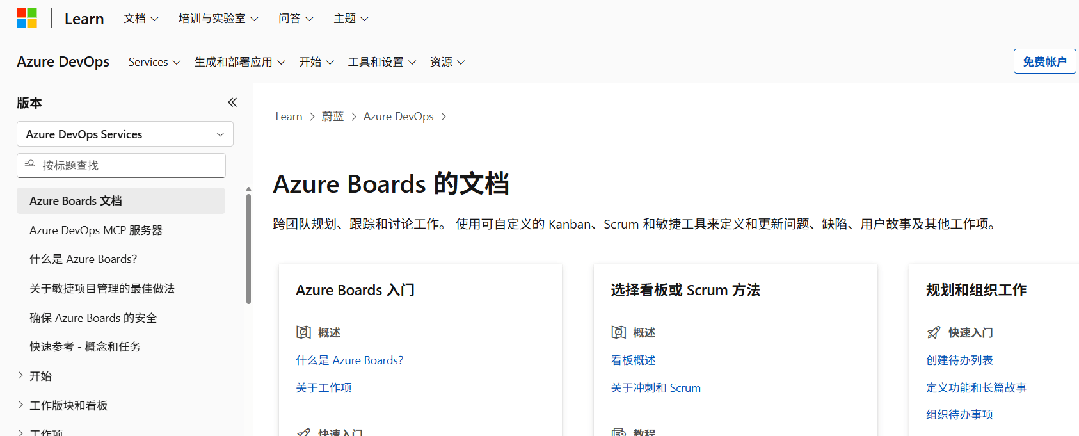1079x436 pixels.
Task: Click overview icon under Azure Boards 入门
Action: [303, 332]
